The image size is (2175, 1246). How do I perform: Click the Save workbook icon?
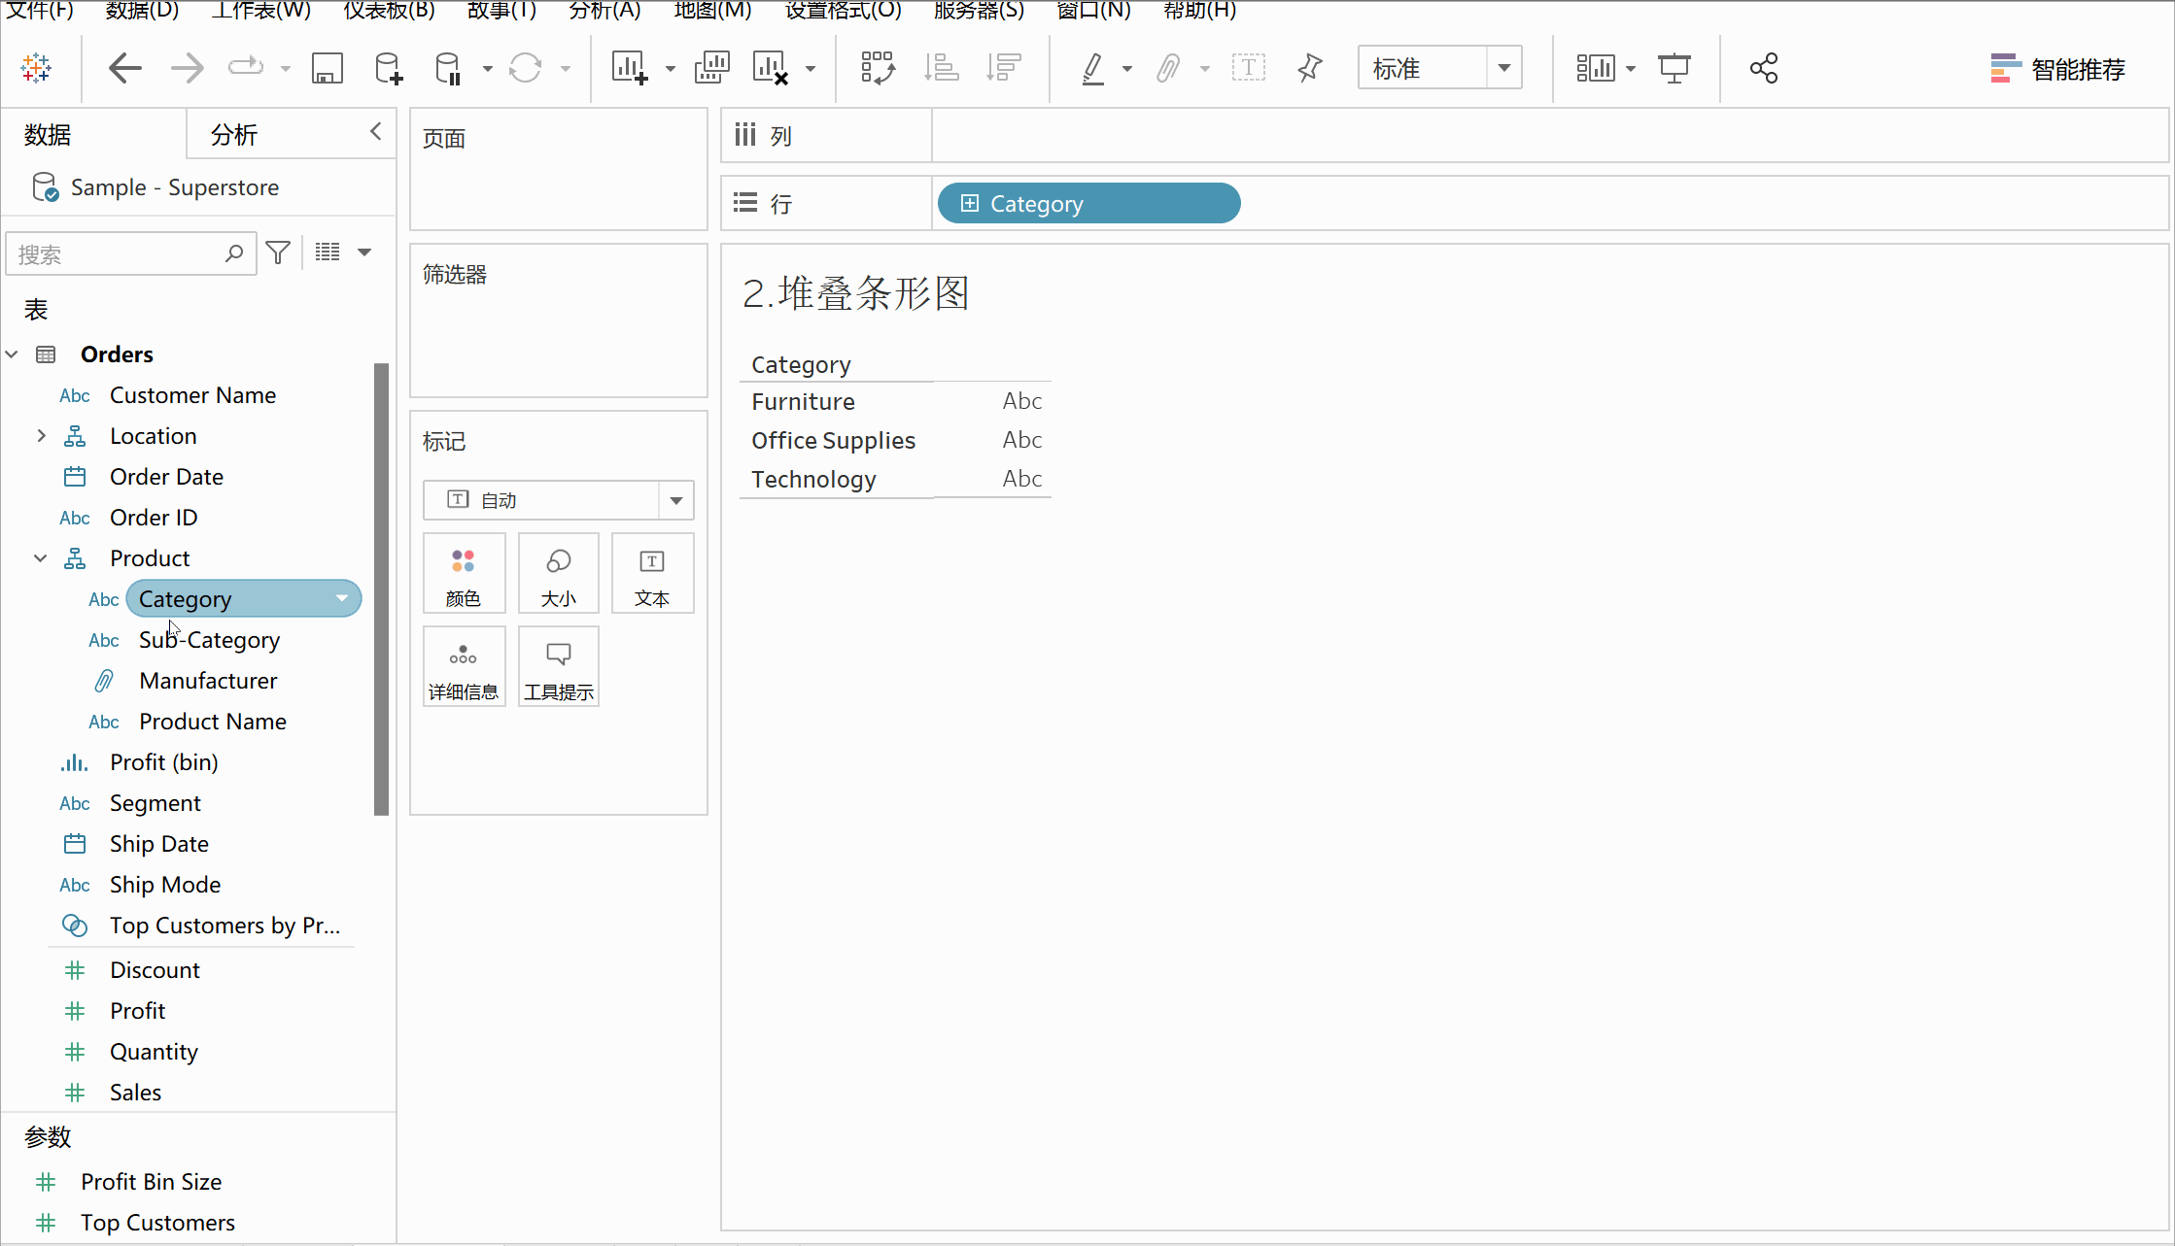tap(327, 69)
